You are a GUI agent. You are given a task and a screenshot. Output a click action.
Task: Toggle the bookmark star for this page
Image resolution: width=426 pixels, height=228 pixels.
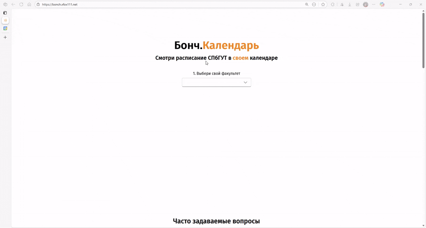[323, 4]
